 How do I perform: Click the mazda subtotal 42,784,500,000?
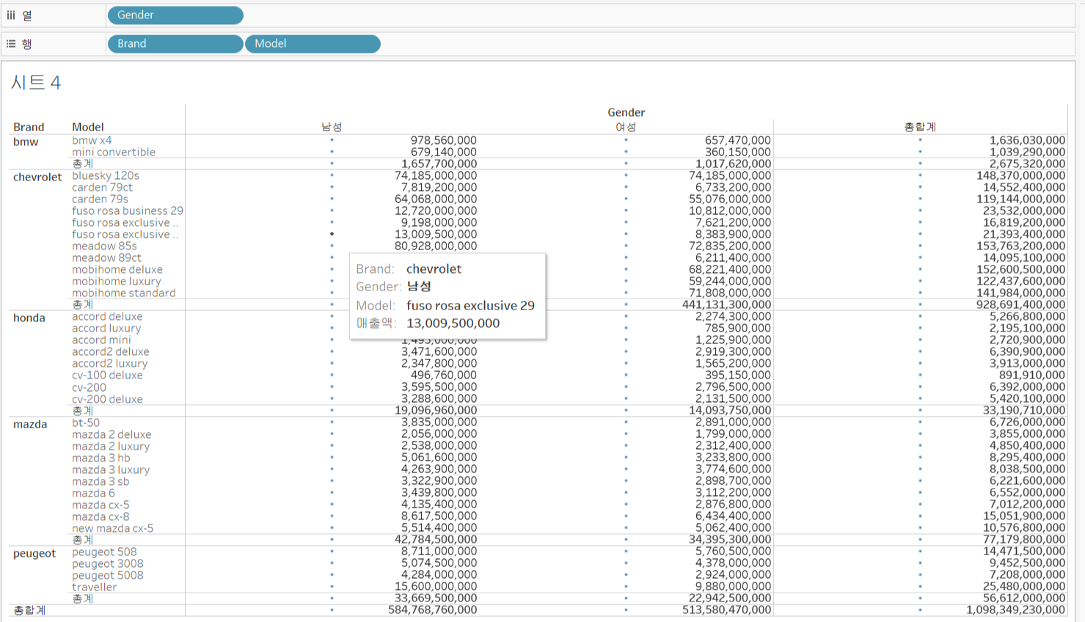point(436,539)
